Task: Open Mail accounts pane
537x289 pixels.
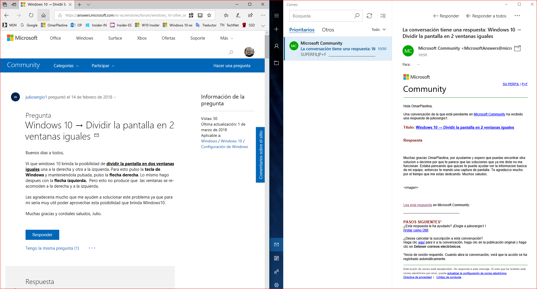Action: (277, 46)
